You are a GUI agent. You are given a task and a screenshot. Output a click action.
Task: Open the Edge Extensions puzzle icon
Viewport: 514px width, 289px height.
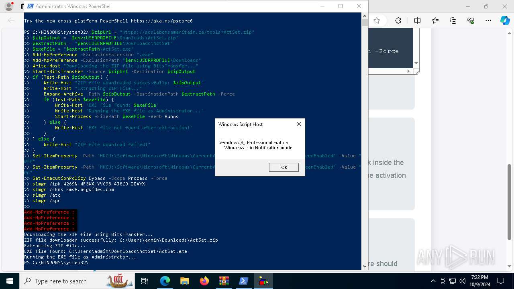point(398,20)
